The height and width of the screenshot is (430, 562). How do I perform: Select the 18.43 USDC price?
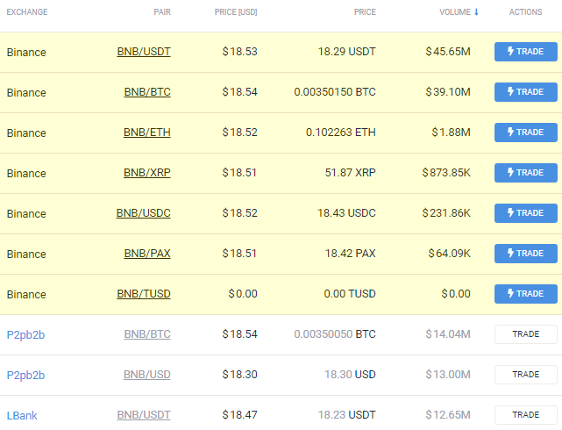coord(346,213)
